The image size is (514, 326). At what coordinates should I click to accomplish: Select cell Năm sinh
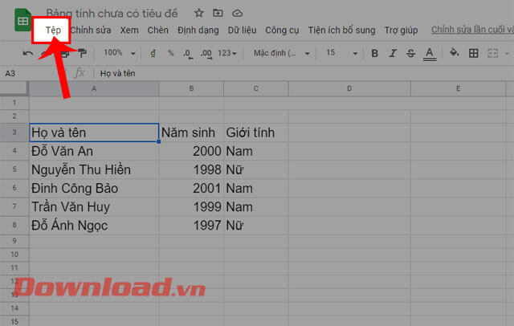(x=191, y=132)
